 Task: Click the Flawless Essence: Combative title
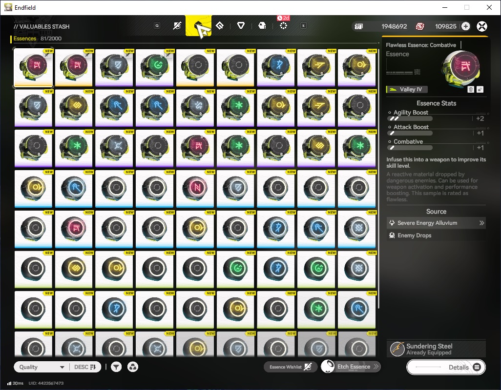click(x=421, y=45)
